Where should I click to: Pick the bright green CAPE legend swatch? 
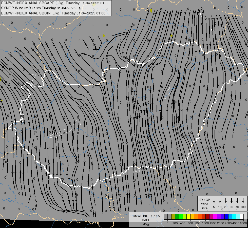pyautogui.click(x=181, y=217)
